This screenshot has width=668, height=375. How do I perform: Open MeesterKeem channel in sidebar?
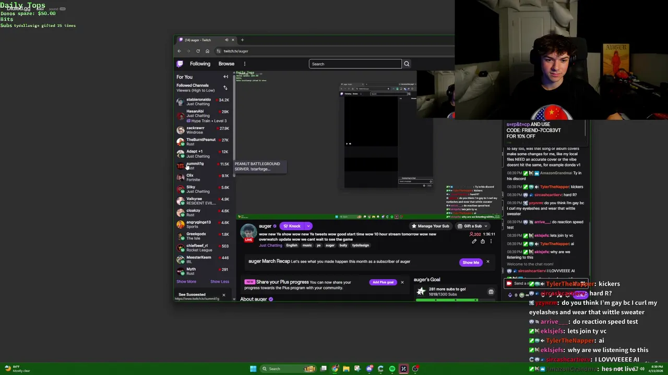coord(203,259)
